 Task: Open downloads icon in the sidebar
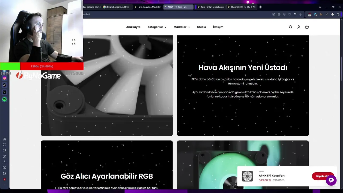click(x=4, y=162)
